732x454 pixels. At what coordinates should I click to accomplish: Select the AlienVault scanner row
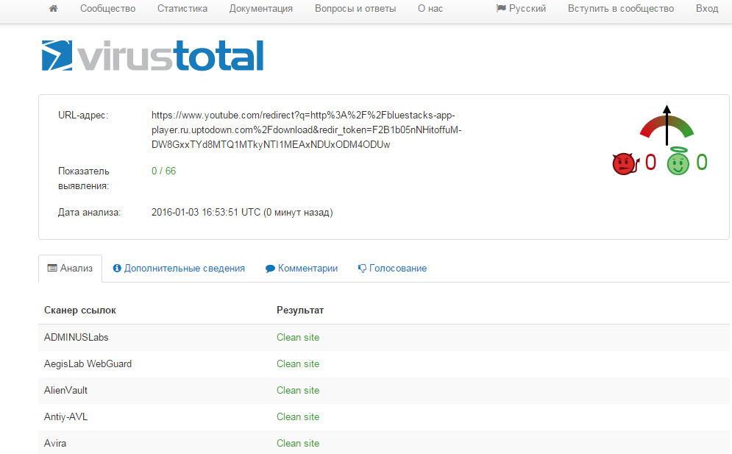tap(384, 391)
